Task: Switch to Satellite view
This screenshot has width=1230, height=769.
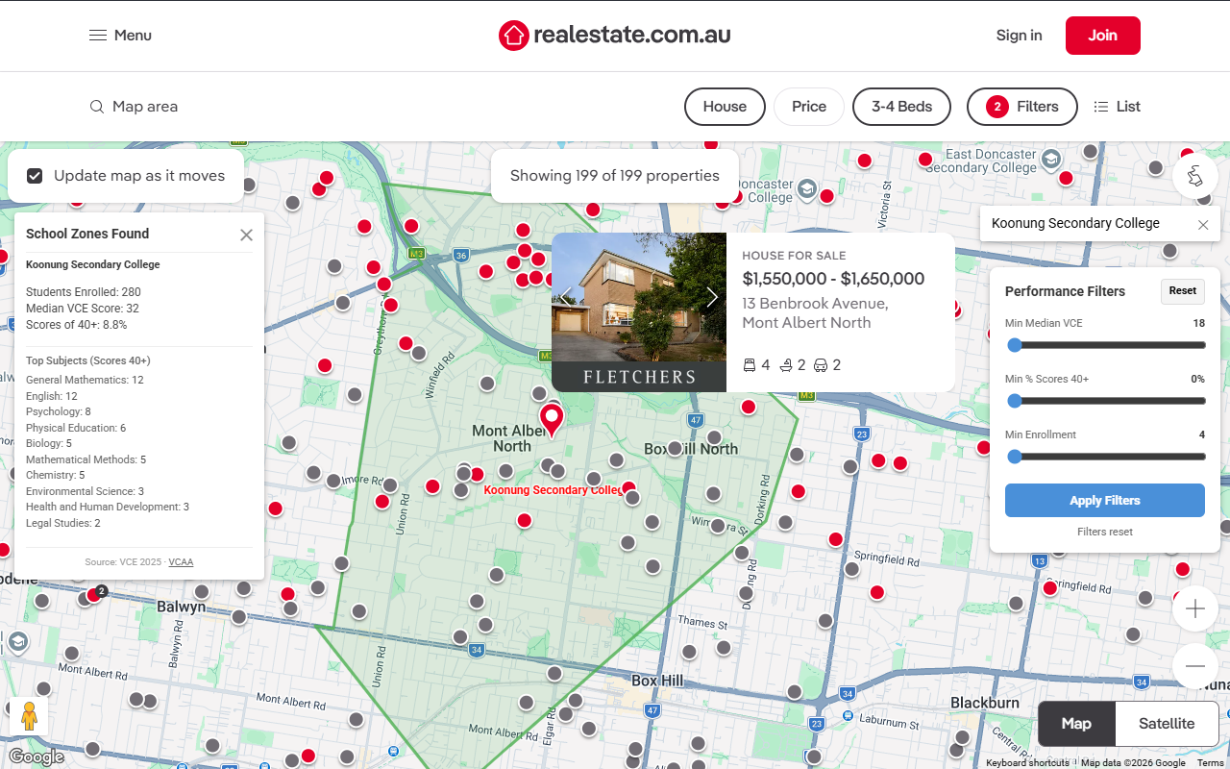Action: (1166, 723)
